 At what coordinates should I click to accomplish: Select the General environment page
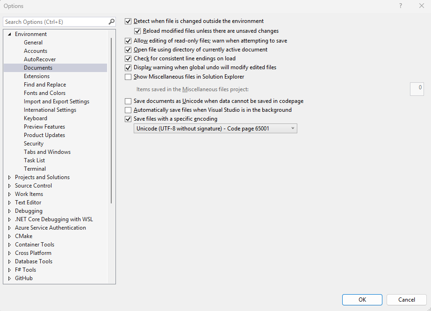click(x=33, y=43)
